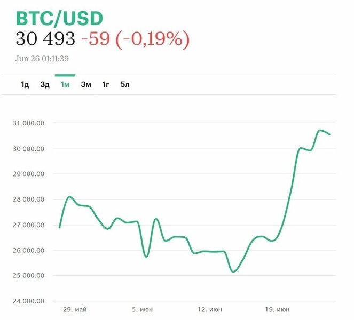This screenshot has height=320, width=354.
Task: Click the red -59 (-0,19%) change value
Action: coord(135,39)
